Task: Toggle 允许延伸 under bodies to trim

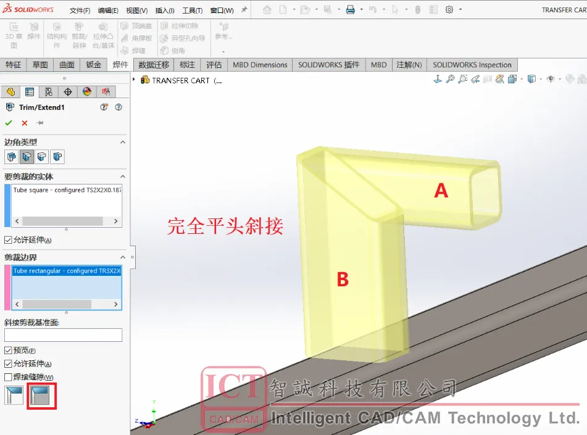Action: point(8,240)
